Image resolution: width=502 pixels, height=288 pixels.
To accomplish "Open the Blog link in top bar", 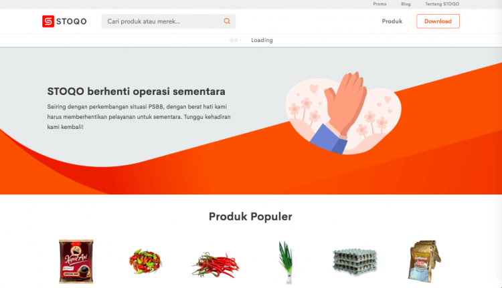I will [406, 4].
